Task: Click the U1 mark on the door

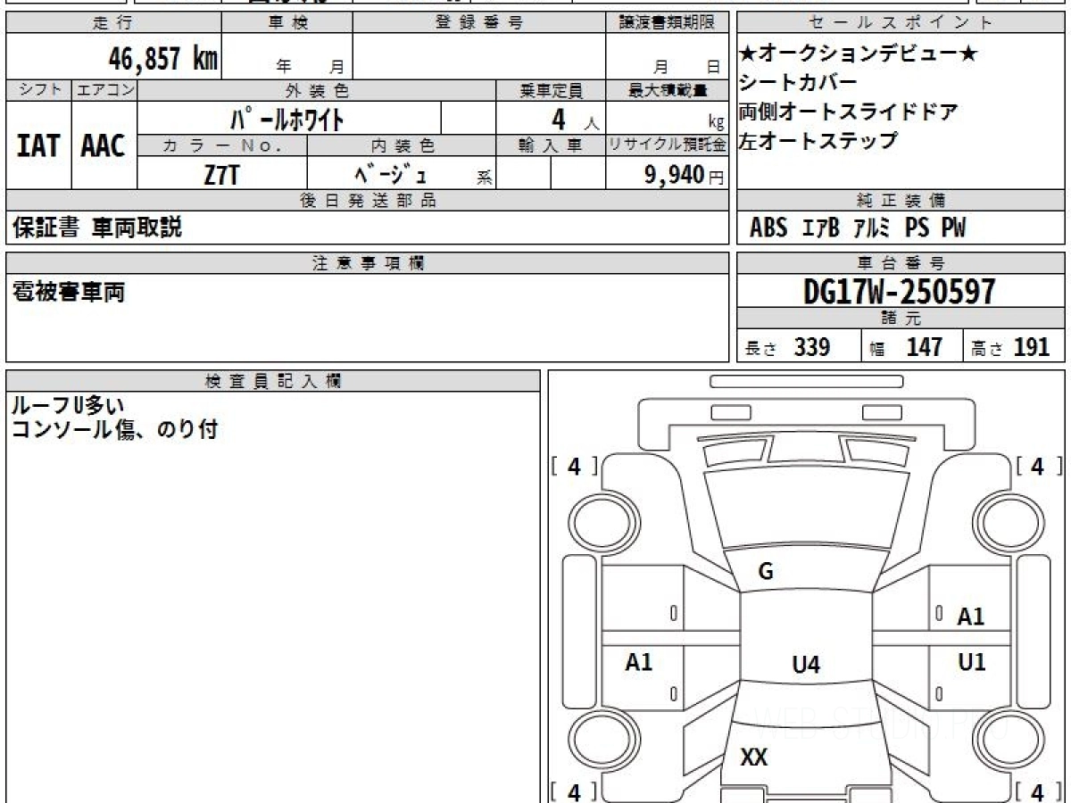Action: [972, 662]
